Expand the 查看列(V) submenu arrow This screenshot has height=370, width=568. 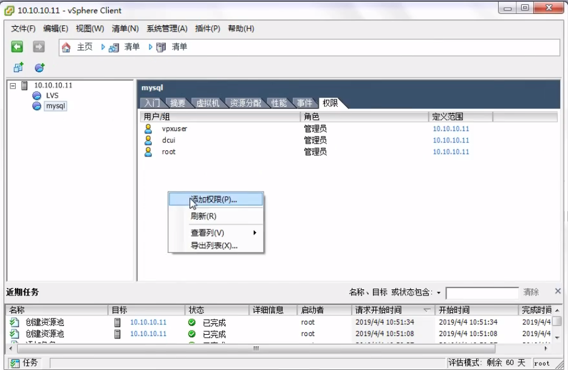(x=255, y=232)
